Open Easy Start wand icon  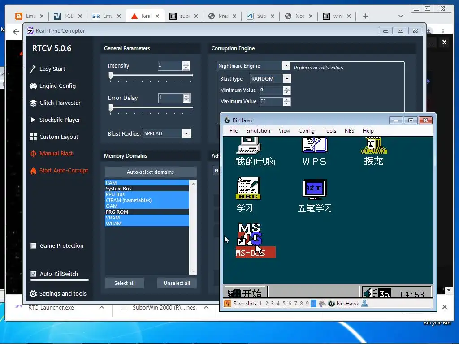pos(33,69)
